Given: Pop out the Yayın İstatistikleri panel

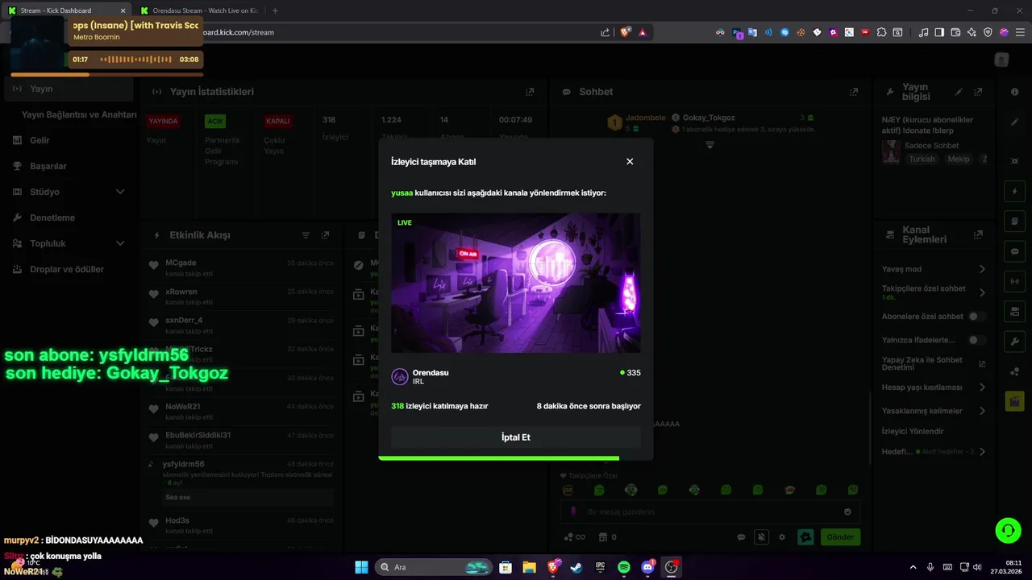Looking at the screenshot, I should pos(530,92).
